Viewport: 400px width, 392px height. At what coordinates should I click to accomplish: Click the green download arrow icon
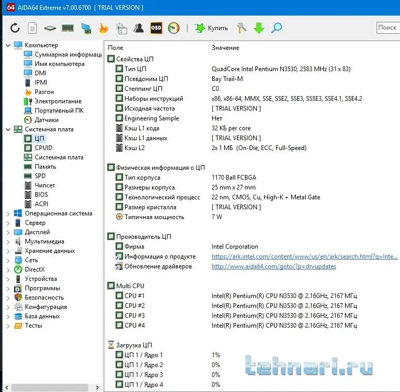click(x=258, y=28)
